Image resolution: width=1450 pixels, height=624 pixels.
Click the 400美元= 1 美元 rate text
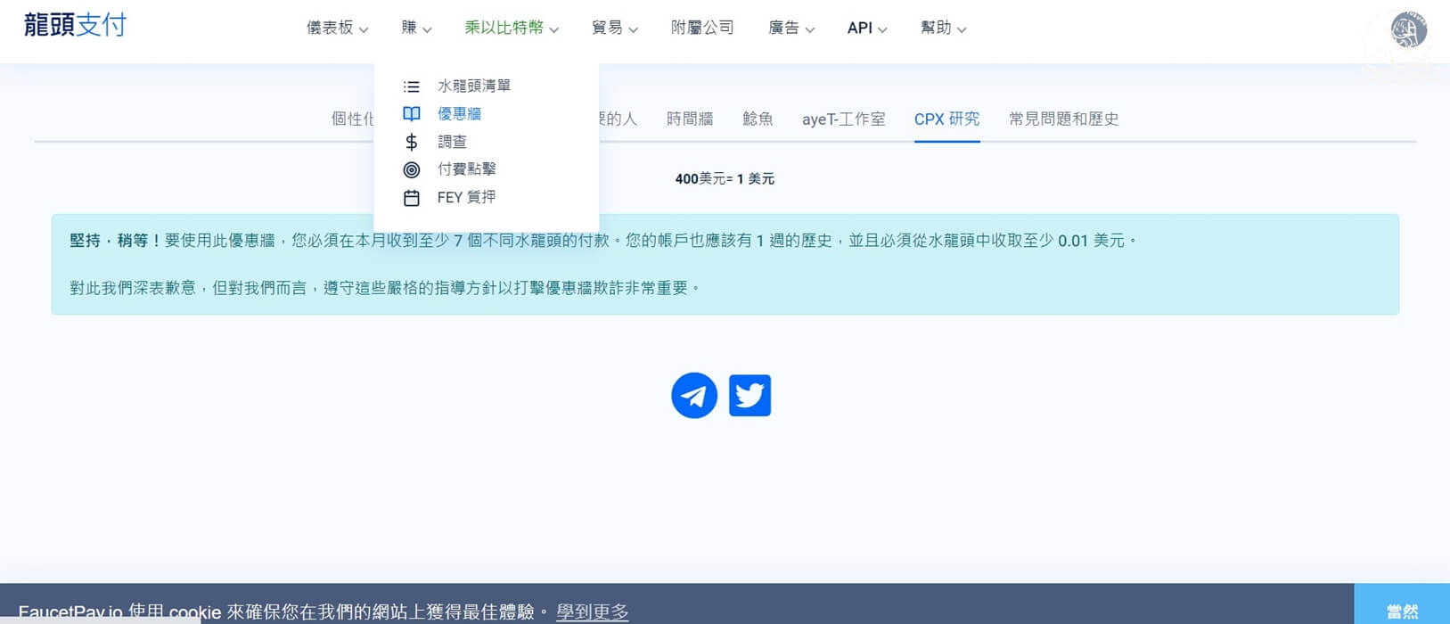coord(725,179)
